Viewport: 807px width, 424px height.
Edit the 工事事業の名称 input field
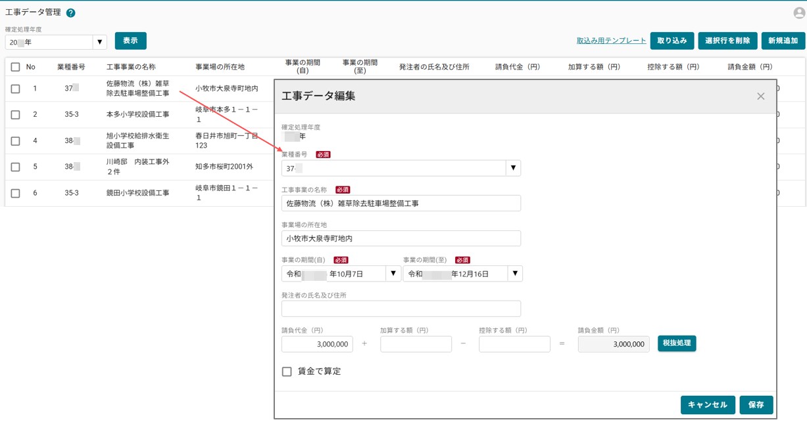(401, 203)
